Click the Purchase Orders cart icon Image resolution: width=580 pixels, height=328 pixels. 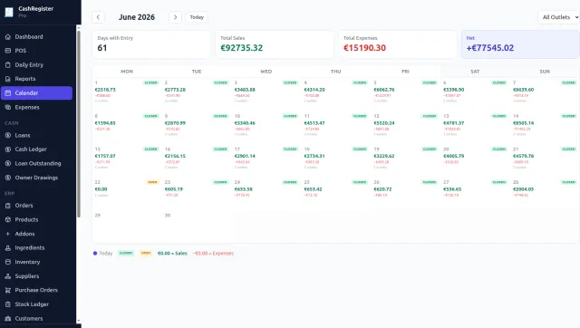click(8, 290)
